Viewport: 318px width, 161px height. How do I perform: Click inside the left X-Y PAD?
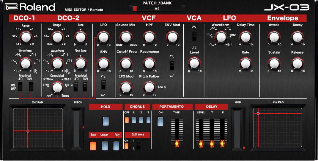coord(38,128)
